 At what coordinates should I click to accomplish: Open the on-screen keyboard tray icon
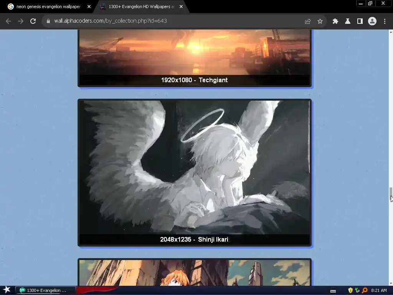coord(333,291)
